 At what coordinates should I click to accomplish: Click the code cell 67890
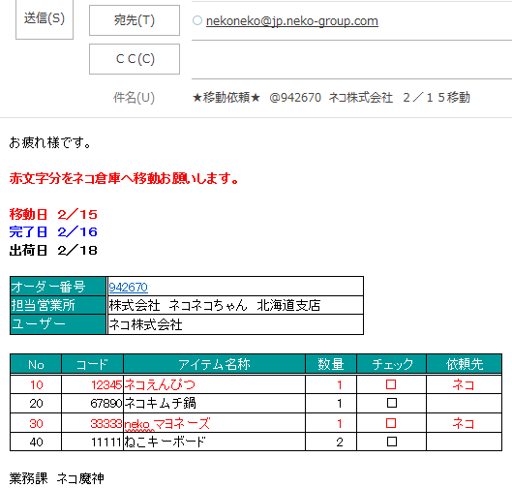coord(92,404)
